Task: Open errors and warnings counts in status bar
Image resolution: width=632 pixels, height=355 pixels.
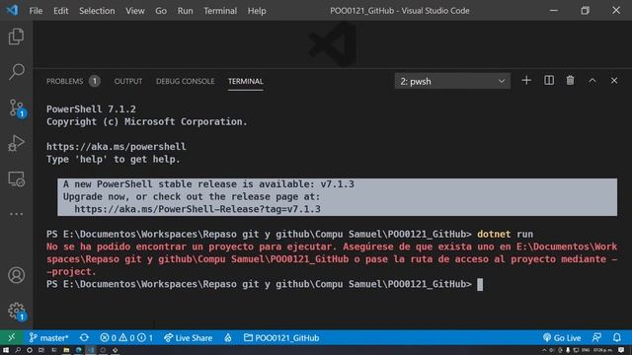Action: pyautogui.click(x=126, y=337)
